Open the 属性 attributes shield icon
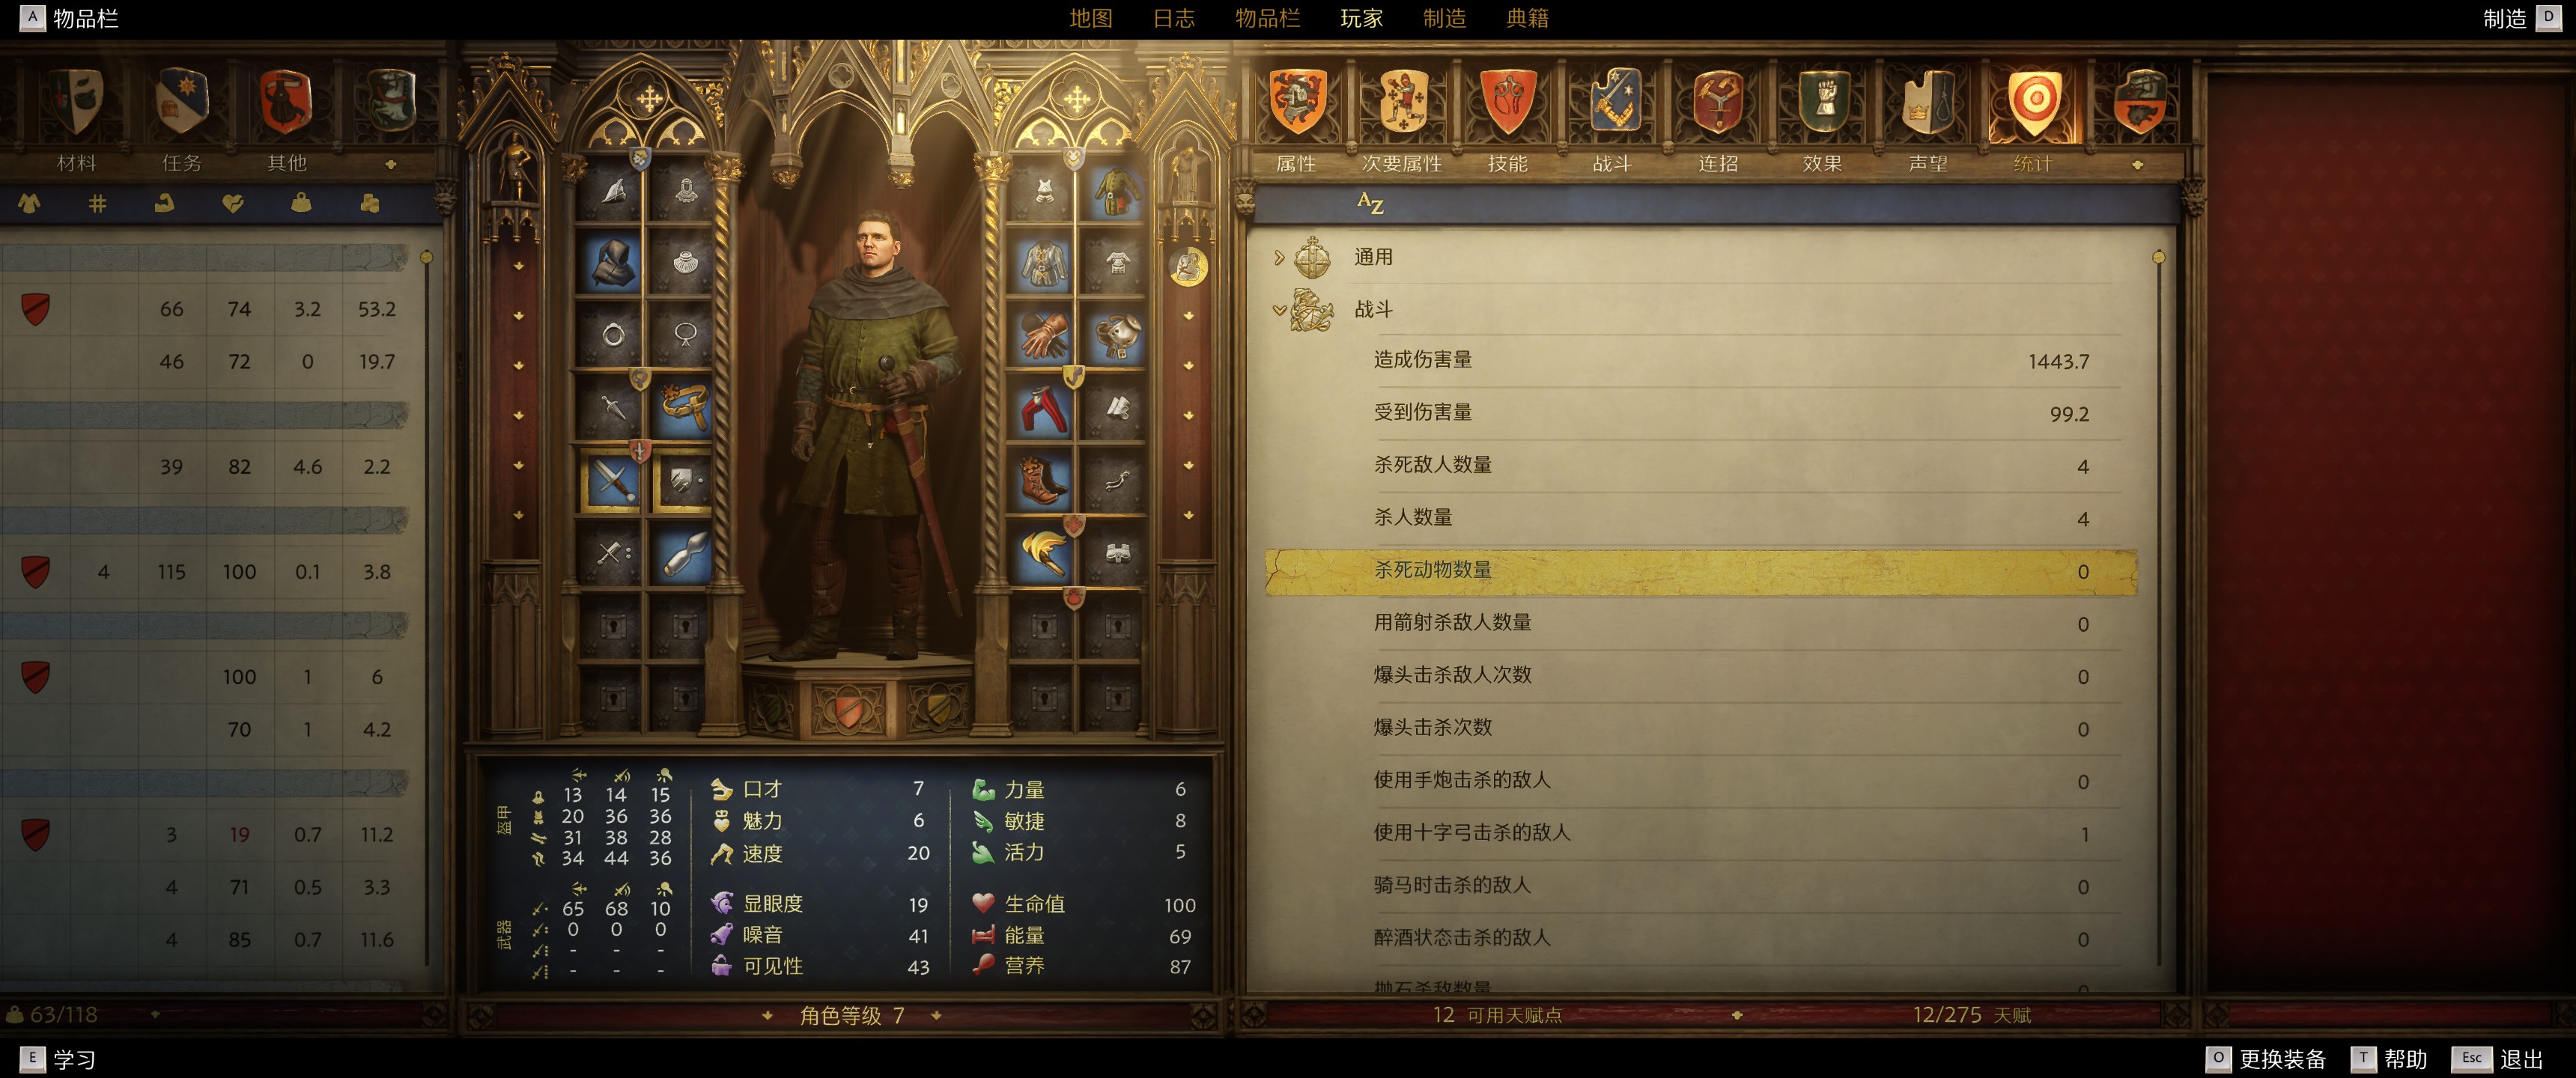Viewport: 2576px width, 1078px height. [x=1297, y=102]
